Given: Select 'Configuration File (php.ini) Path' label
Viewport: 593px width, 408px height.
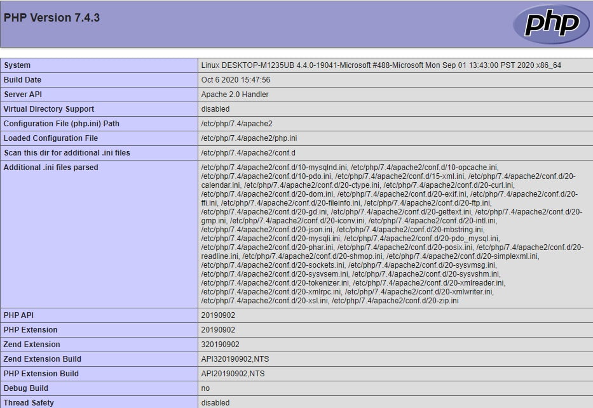Looking at the screenshot, I should coord(61,124).
